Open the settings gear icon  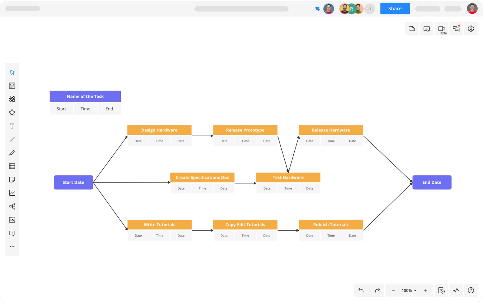pyautogui.click(x=471, y=29)
